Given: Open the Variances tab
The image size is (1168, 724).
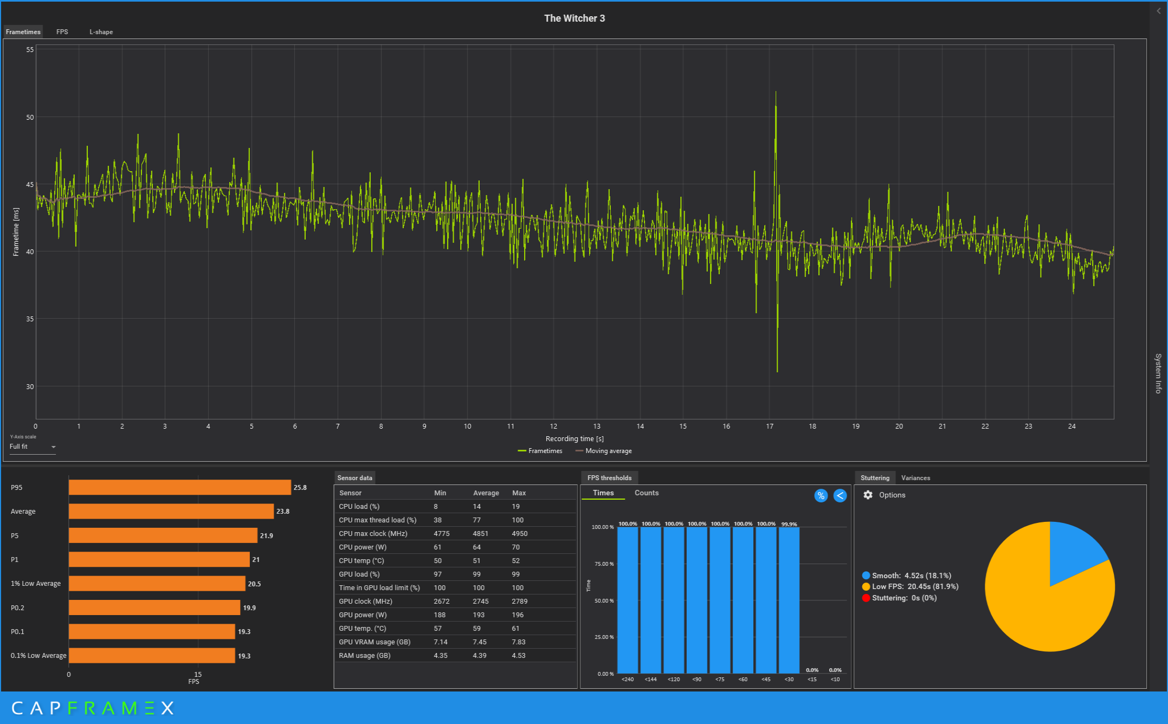Looking at the screenshot, I should 915,477.
